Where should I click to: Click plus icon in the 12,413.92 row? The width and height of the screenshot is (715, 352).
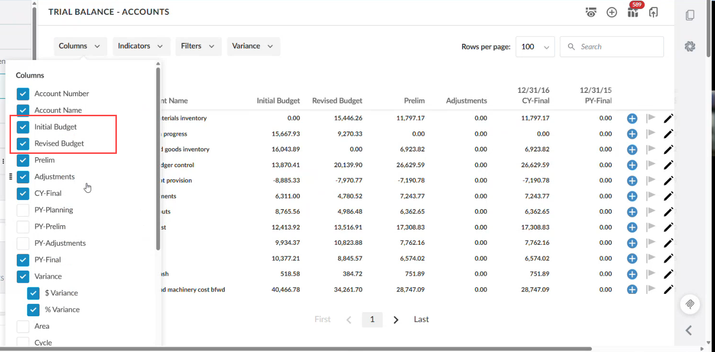click(x=632, y=227)
